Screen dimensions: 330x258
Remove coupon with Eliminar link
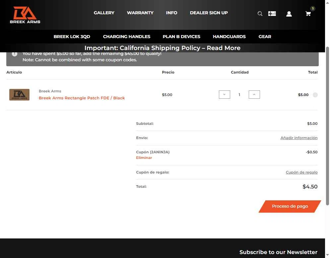pos(144,158)
